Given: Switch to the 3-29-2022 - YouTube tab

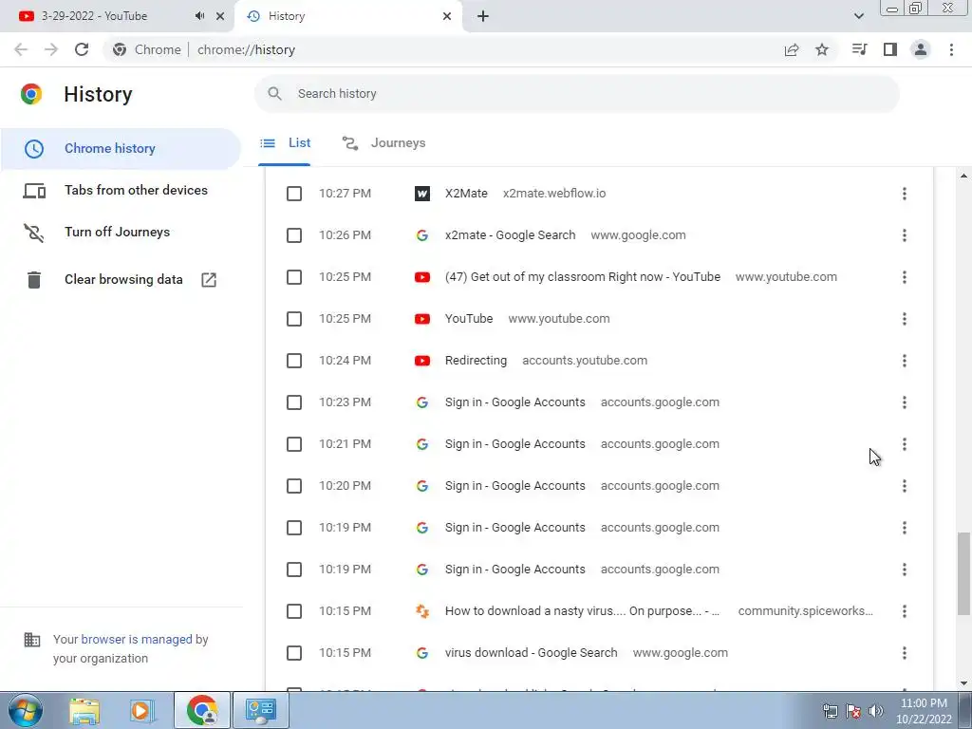Looking at the screenshot, I should pyautogui.click(x=117, y=16).
